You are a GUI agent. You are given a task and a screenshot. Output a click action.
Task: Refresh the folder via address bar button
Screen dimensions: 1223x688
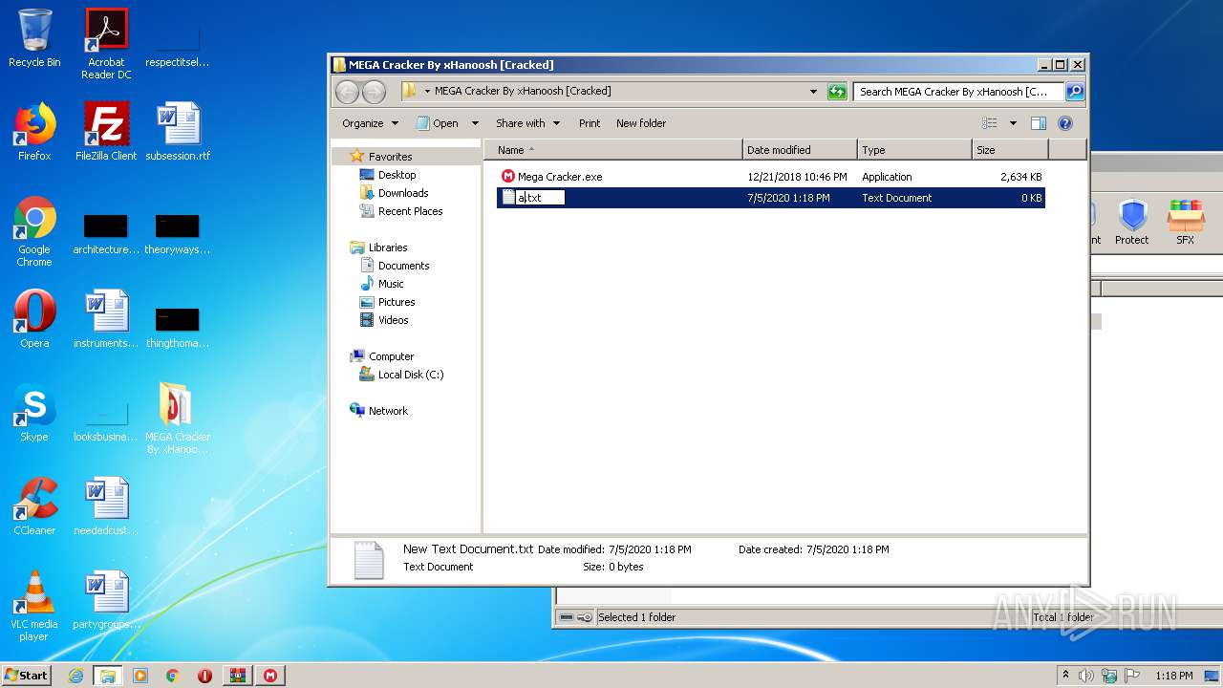(x=837, y=92)
